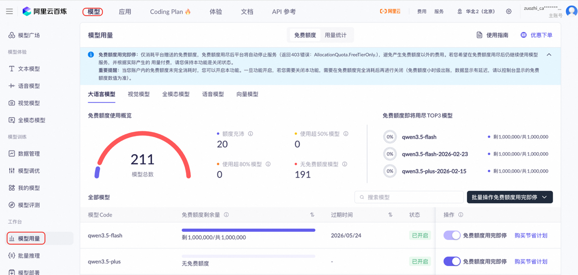Image resolution: width=578 pixels, height=275 pixels.
Task: Click the 阿里云百炼 logo
Action: (45, 11)
